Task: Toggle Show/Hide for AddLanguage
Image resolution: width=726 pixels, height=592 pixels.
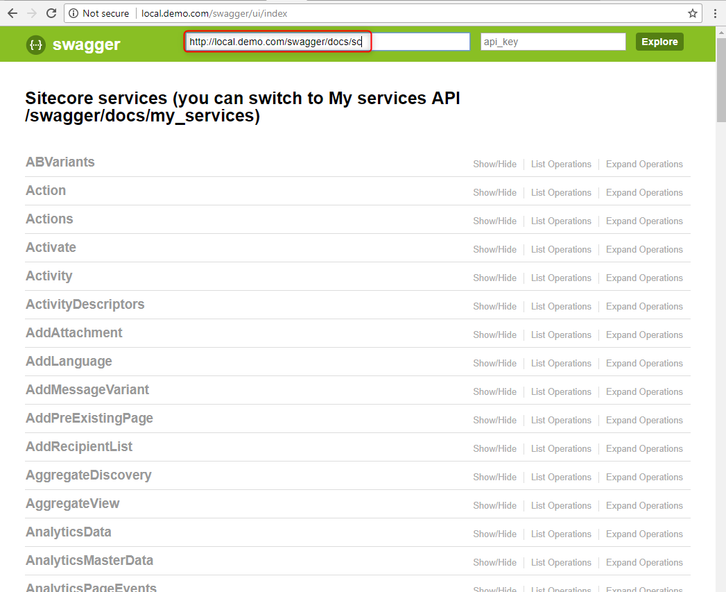Action: (x=494, y=364)
